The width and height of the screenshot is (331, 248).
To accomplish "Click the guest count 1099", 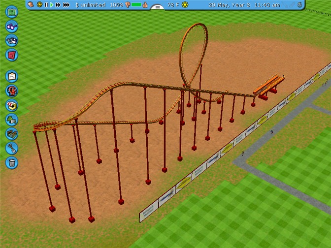I will pyautogui.click(x=117, y=5).
